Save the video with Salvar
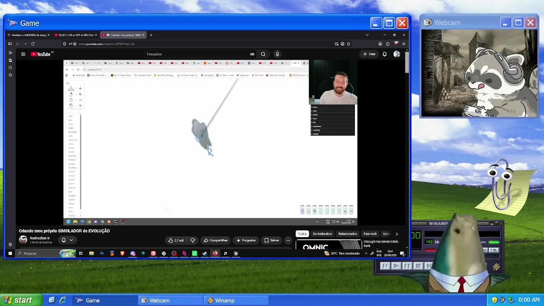The image size is (544, 306). coord(272,241)
